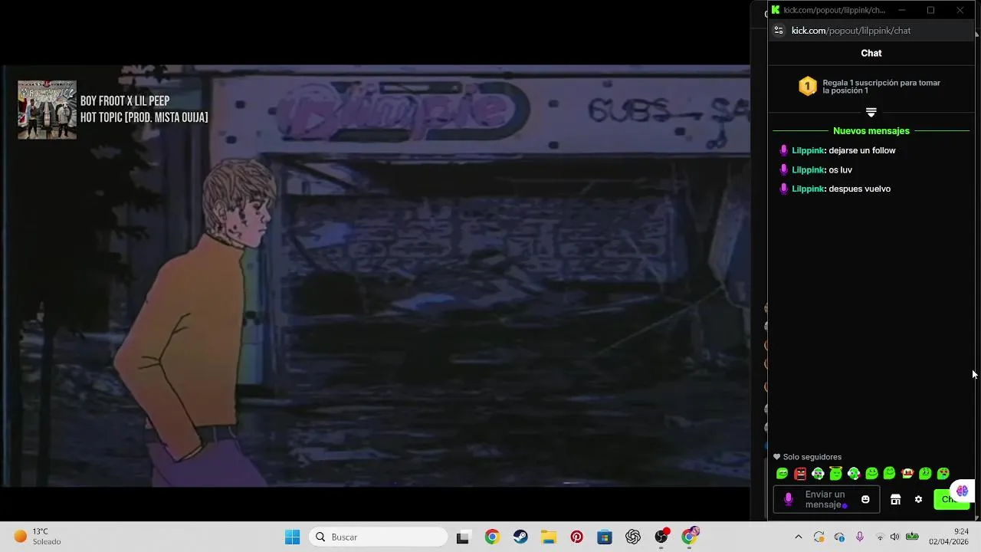This screenshot has width=981, height=552.
Task: Insert the heart-eyes drooling green emote
Action: tap(943, 474)
